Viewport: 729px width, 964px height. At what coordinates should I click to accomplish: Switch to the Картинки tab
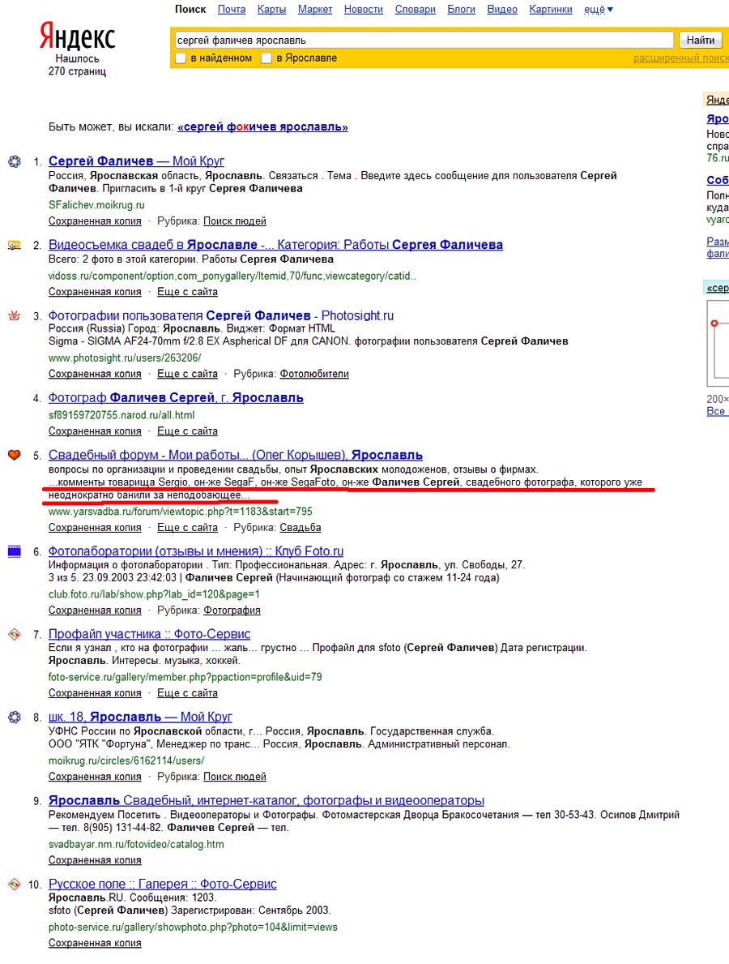coord(551,9)
